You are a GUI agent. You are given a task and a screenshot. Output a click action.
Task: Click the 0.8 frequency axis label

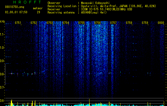pos(2,74)
